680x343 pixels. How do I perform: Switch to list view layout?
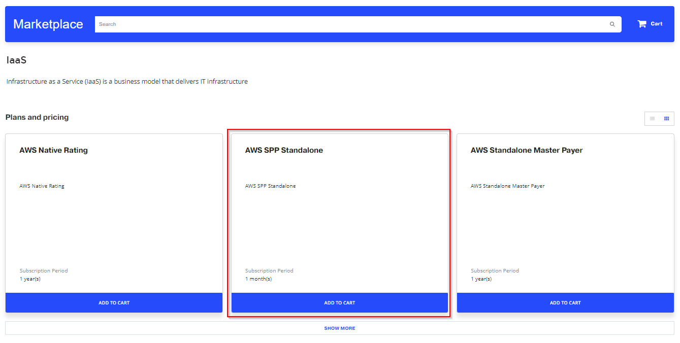click(652, 118)
